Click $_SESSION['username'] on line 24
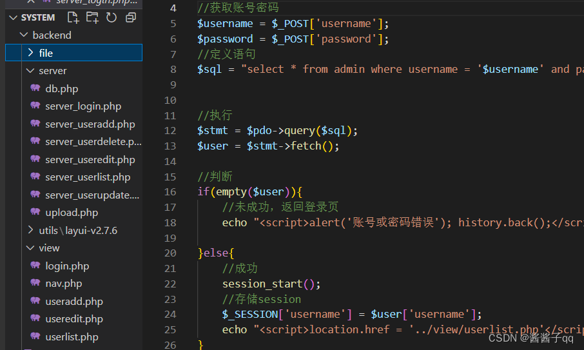The height and width of the screenshot is (350, 584). coord(287,315)
